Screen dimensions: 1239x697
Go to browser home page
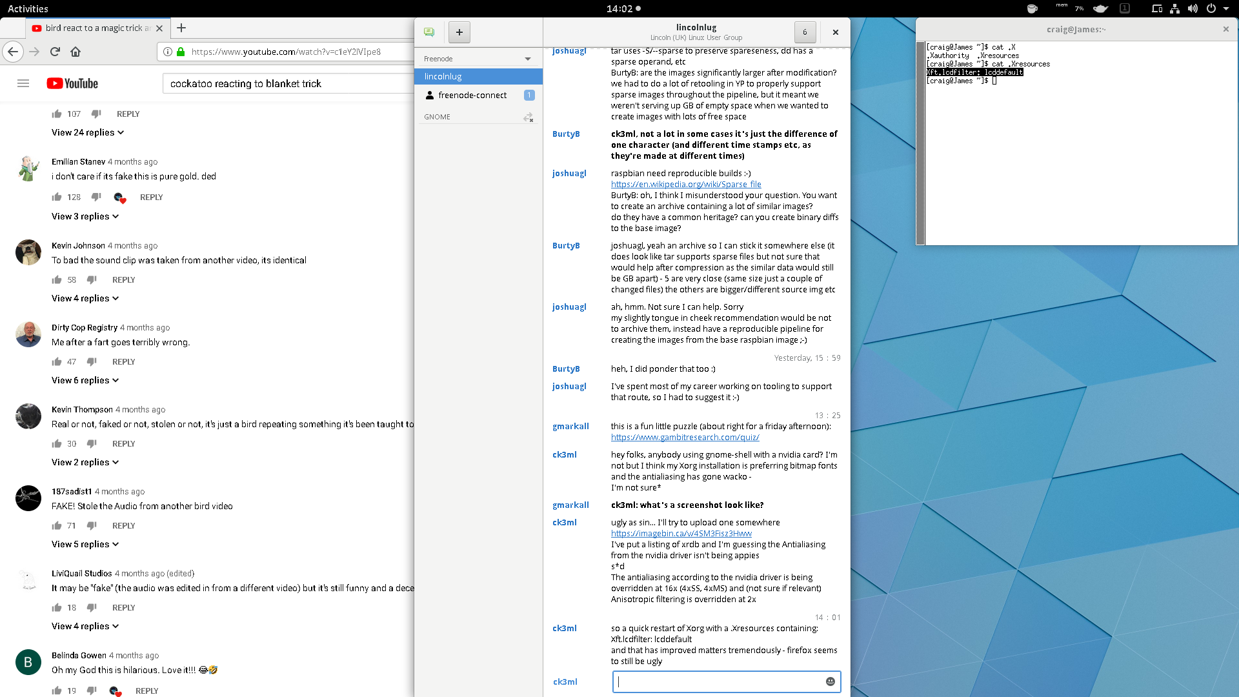tap(76, 52)
